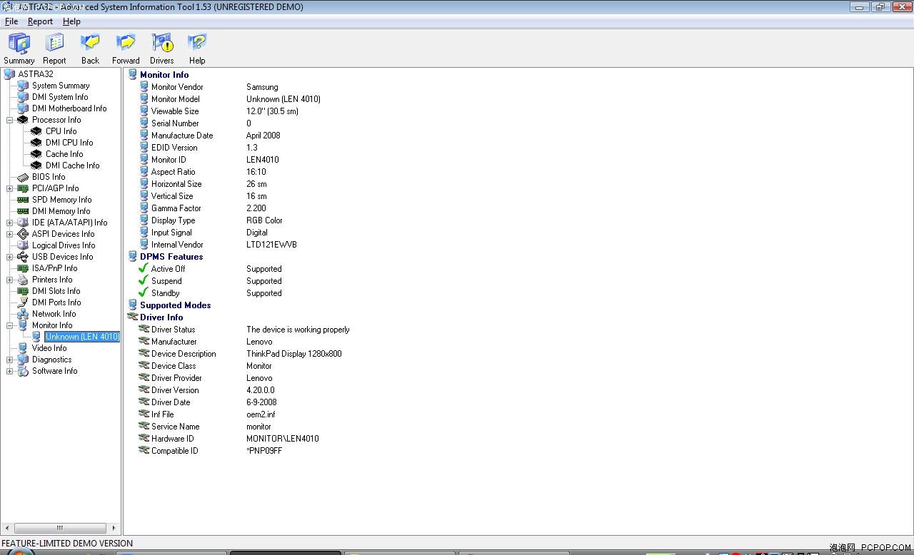Screen dimensions: 914x555
Task: Click the Hardware ID value "MONITOR\LEN4010"
Action: point(283,439)
